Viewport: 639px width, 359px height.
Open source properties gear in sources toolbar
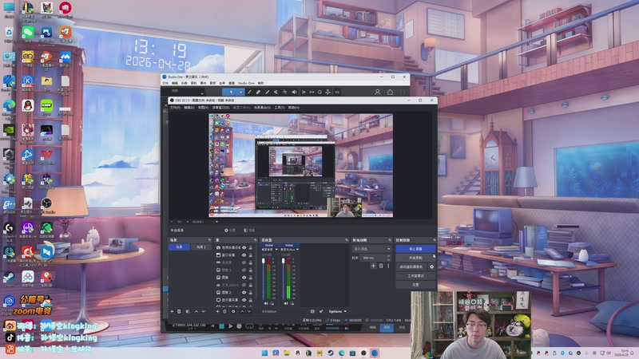click(x=233, y=311)
